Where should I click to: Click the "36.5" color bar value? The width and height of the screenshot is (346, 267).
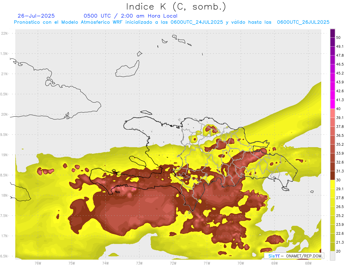(x=340, y=135)
